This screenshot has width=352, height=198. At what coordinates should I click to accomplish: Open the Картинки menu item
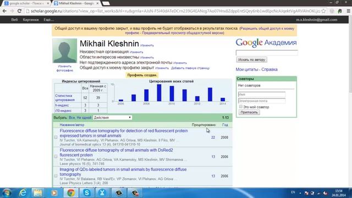point(31,20)
